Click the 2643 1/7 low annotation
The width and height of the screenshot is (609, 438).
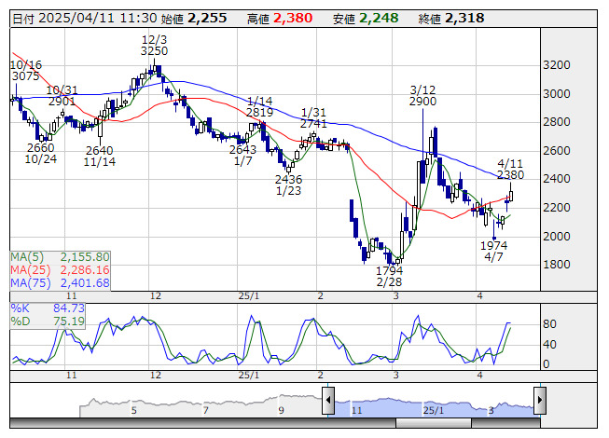242,156
